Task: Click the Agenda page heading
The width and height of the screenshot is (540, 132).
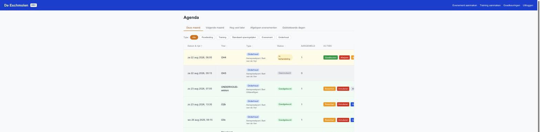Action: click(191, 17)
